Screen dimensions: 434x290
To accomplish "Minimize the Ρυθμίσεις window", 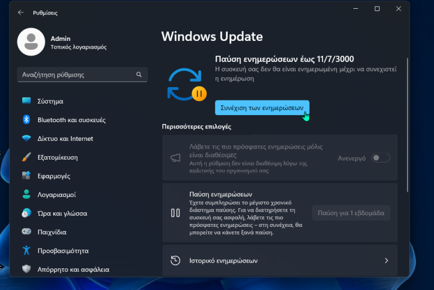I will [356, 9].
